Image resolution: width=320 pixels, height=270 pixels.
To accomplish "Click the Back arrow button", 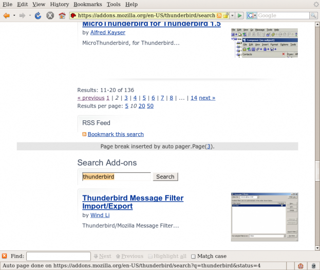I will click(x=7, y=15).
